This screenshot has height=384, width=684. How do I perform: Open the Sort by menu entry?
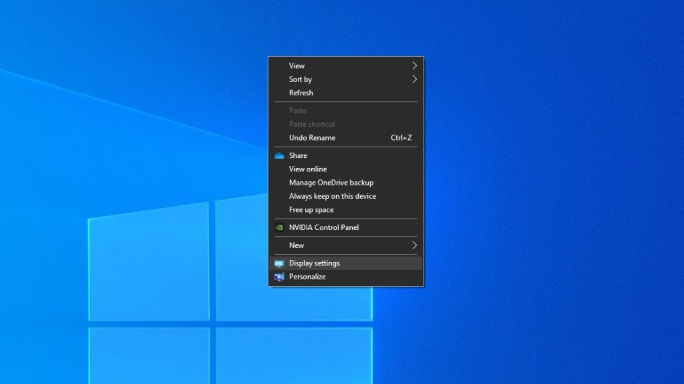tap(345, 79)
